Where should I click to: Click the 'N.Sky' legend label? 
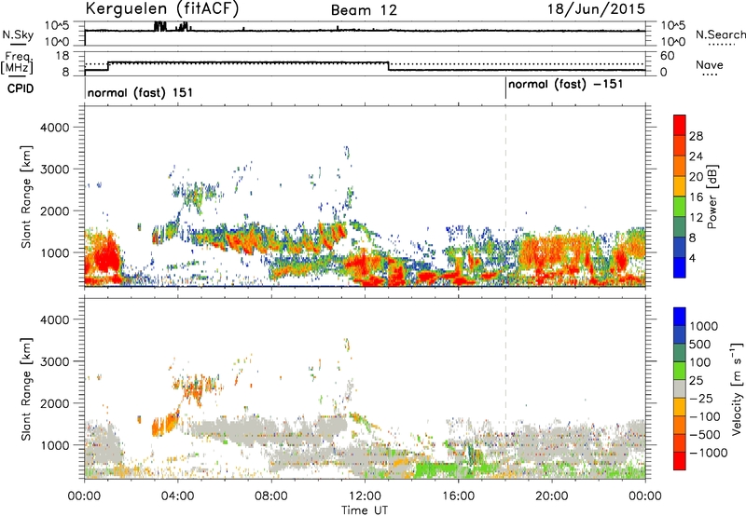(18, 34)
